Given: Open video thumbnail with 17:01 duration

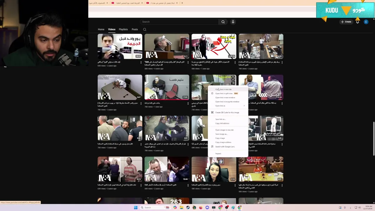Looking at the screenshot, I should pyautogui.click(x=167, y=87).
